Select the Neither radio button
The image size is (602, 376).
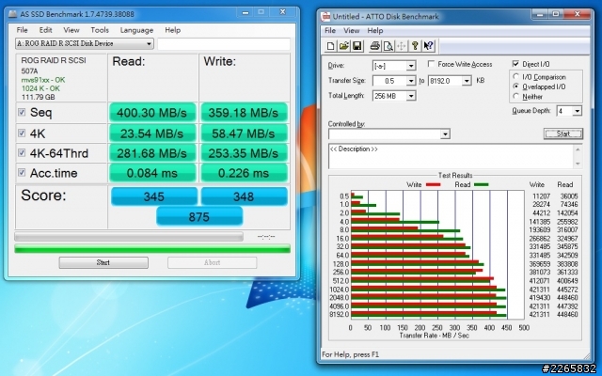(516, 96)
